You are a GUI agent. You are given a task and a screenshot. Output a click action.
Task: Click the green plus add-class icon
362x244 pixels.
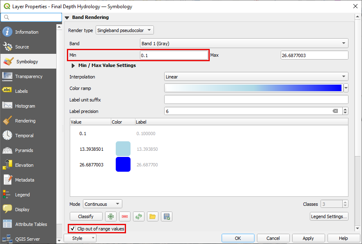[x=111, y=216]
